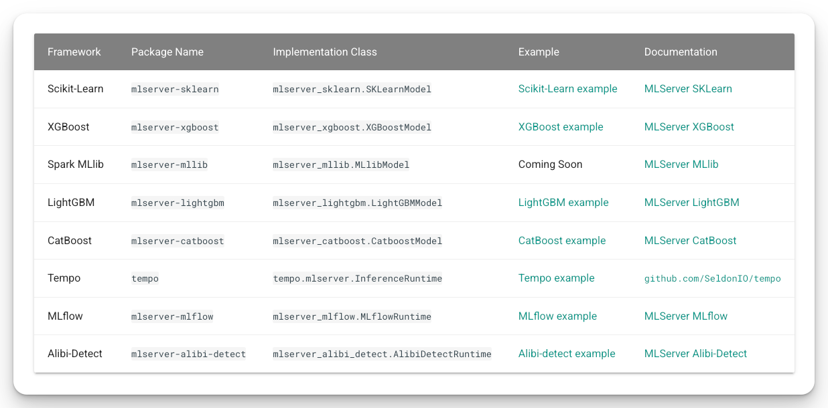Open the MLServer Alibi-Detect documentation link

[x=695, y=354]
